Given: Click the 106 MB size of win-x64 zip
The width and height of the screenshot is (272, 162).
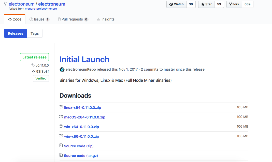Looking at the screenshot, I should point(242,127).
